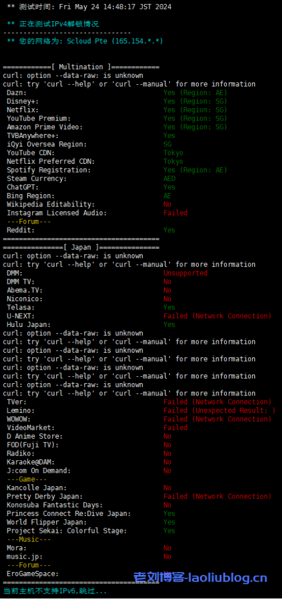Select the U-NEXT Failed Network Connection text
The image size is (282, 599).
coord(218,316)
